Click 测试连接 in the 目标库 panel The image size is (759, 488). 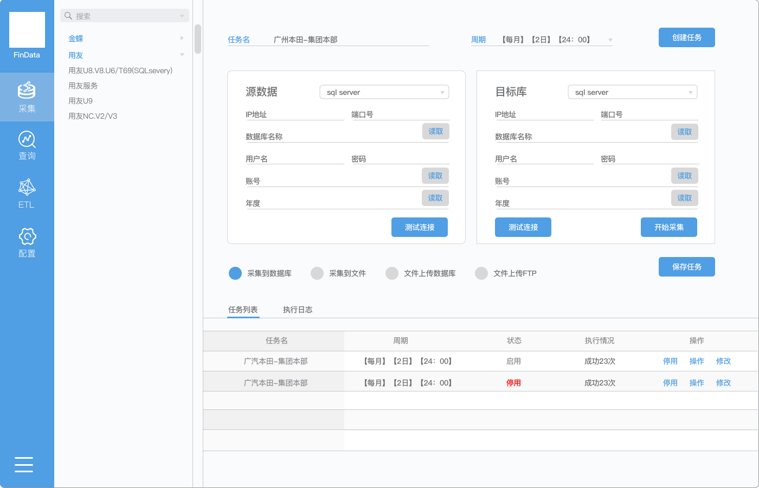pos(523,227)
